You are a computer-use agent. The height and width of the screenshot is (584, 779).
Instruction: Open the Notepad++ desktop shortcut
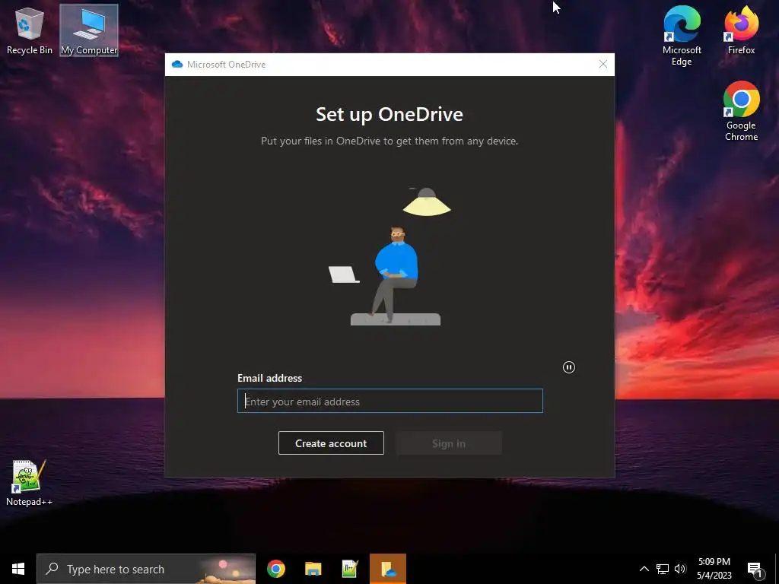(29, 483)
